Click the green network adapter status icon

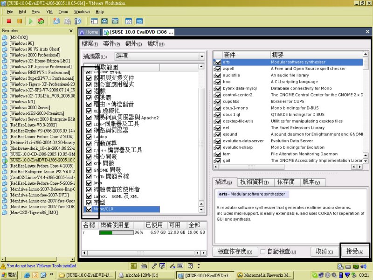(x=356, y=266)
